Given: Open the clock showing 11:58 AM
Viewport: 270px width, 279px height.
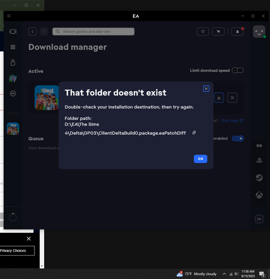Looking at the screenshot, I should point(248,274).
